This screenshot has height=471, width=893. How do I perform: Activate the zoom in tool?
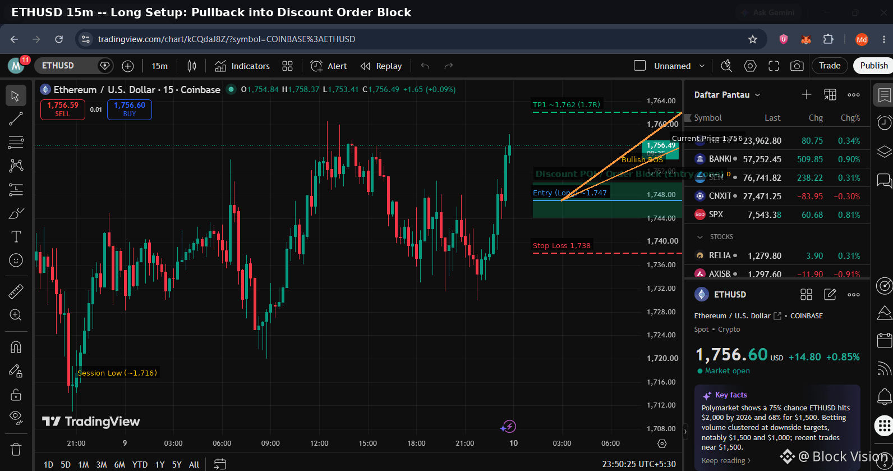pos(16,315)
